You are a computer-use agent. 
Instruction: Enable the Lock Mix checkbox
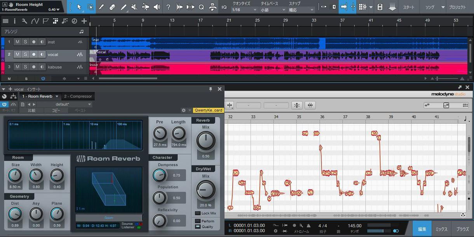198,213
